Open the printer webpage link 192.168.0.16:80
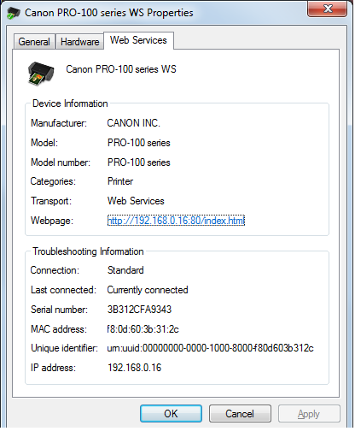Screen dimensions: 355x443 pos(176,221)
